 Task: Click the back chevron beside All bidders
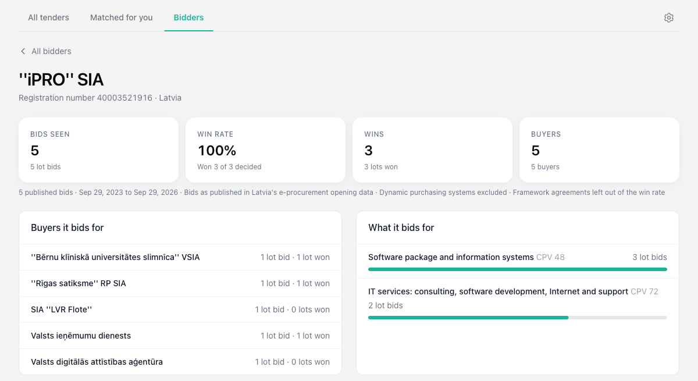point(23,51)
